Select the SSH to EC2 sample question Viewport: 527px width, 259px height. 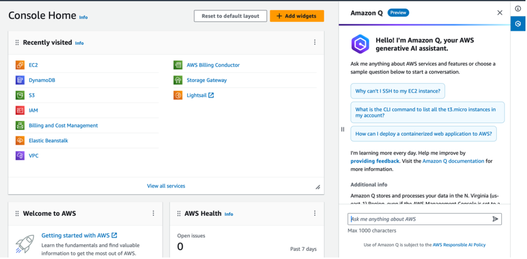(x=398, y=91)
